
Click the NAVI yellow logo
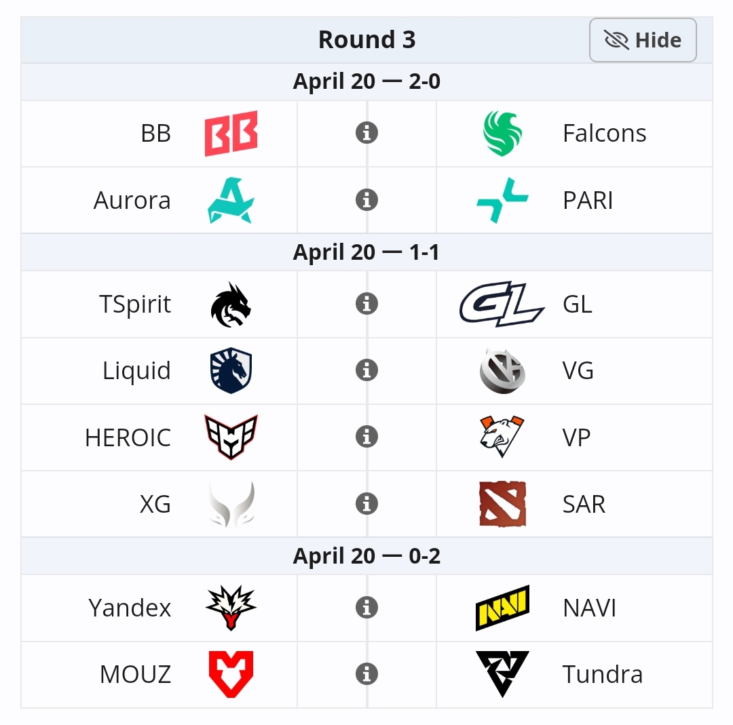[x=502, y=608]
